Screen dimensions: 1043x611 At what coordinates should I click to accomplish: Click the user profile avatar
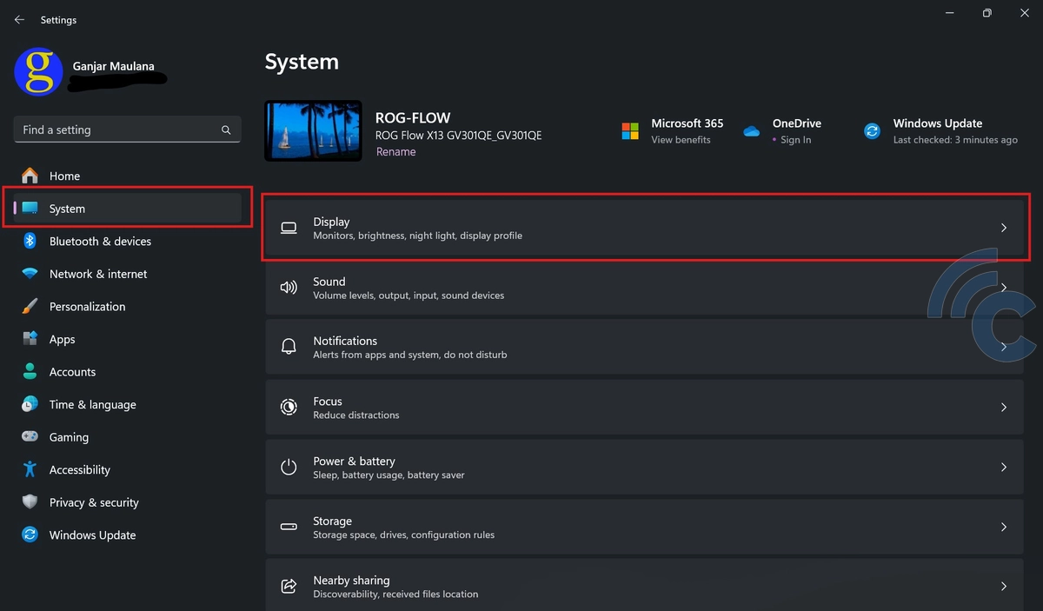[x=38, y=71]
